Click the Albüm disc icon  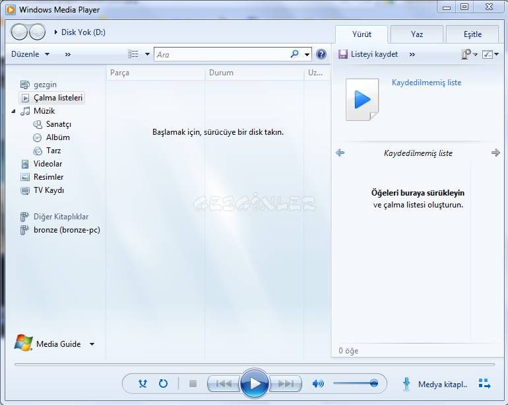click(37, 137)
